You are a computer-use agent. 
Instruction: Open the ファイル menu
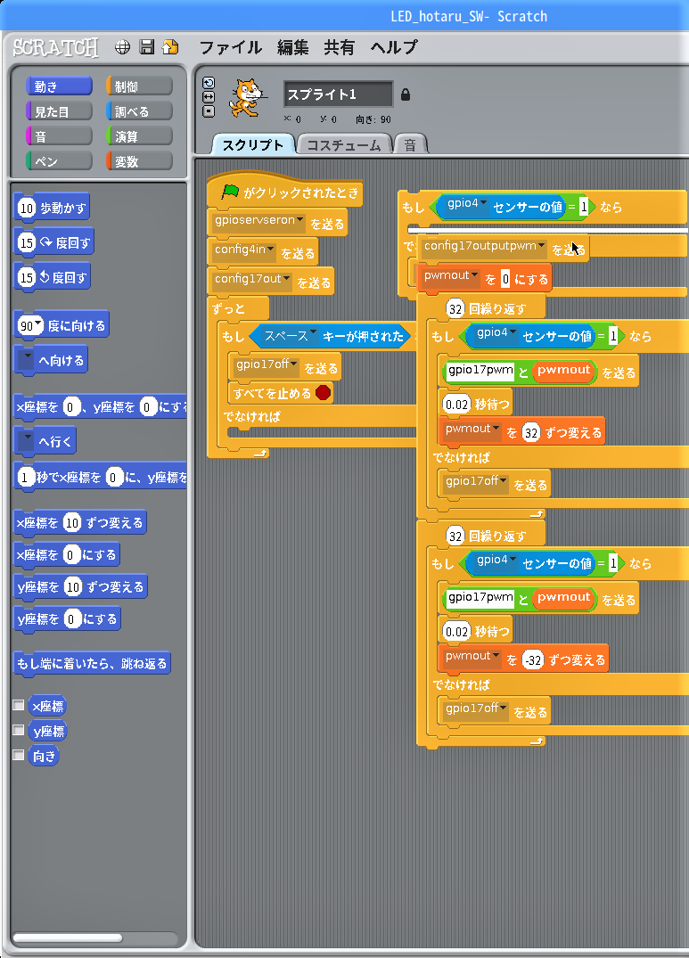click(230, 47)
